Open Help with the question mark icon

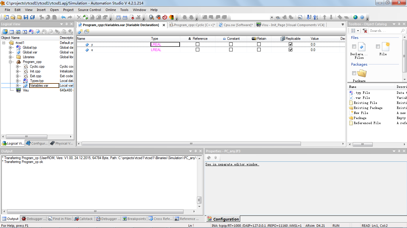pyautogui.click(x=362, y=17)
